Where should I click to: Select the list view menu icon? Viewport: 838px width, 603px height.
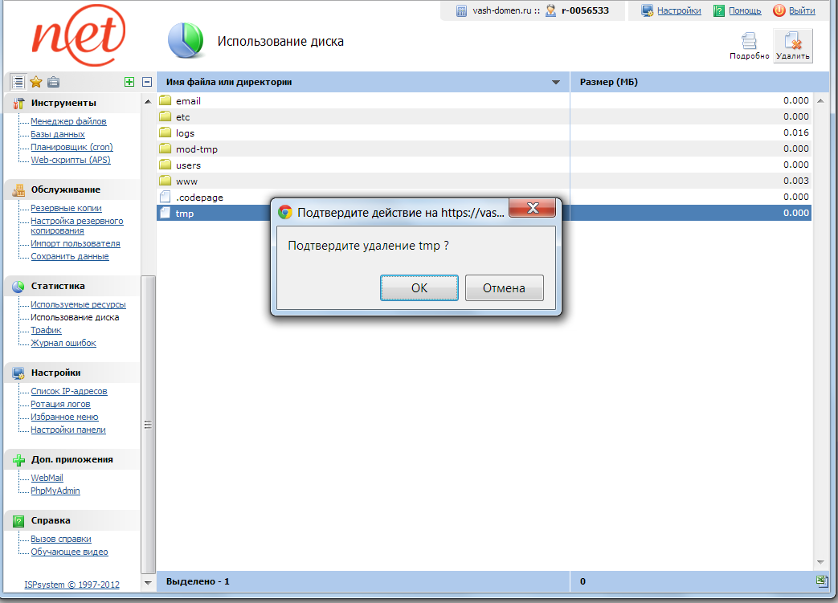coord(18,82)
